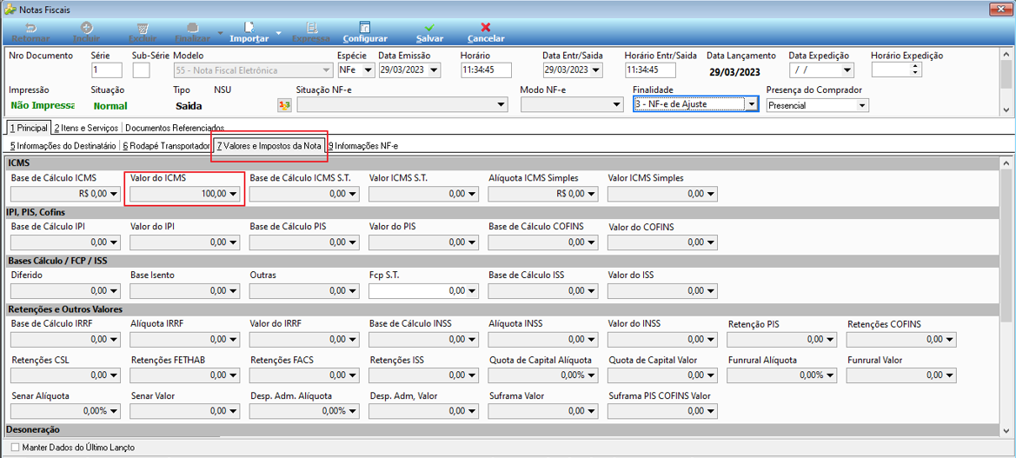
Task: Save the invoice with Salvar
Action: (429, 32)
